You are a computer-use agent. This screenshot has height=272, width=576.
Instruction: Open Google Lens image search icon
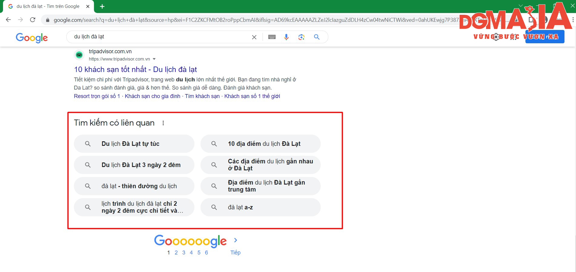(301, 37)
